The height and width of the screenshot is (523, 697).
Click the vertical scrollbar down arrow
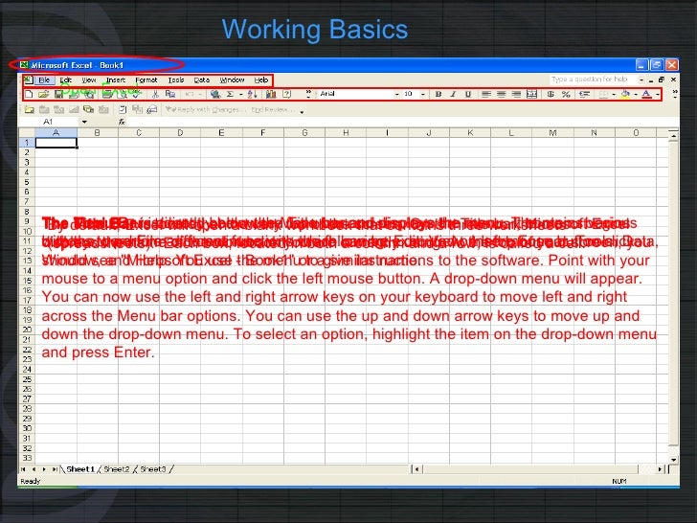[673, 460]
